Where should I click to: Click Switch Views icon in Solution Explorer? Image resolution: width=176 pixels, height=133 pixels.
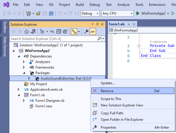33,32
